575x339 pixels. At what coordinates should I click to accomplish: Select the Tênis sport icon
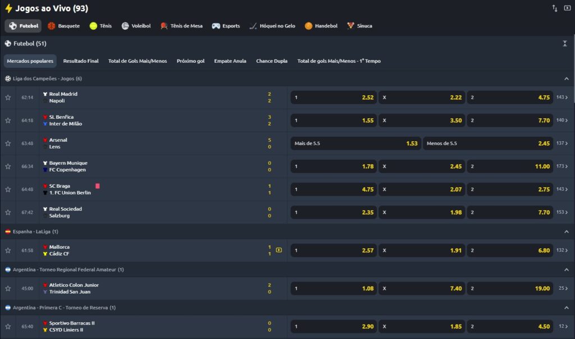click(93, 26)
